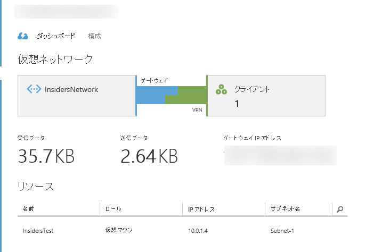Click the InsidersNetwork network icon
This screenshot has height=252, width=366.
[x=34, y=89]
